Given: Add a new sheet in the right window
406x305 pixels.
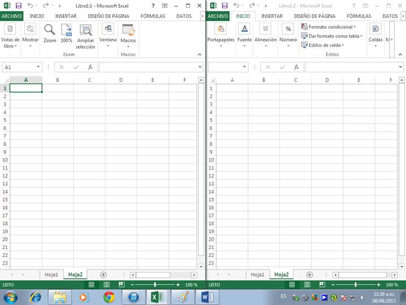Looking at the screenshot, I should point(309,274).
